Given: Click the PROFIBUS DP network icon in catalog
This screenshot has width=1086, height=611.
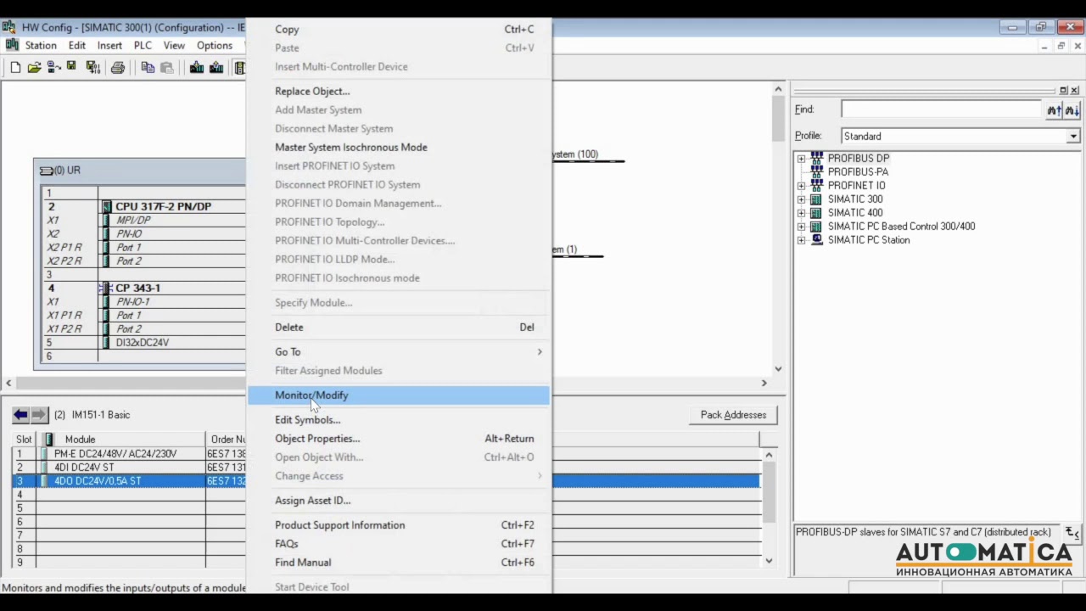Looking at the screenshot, I should click(817, 158).
